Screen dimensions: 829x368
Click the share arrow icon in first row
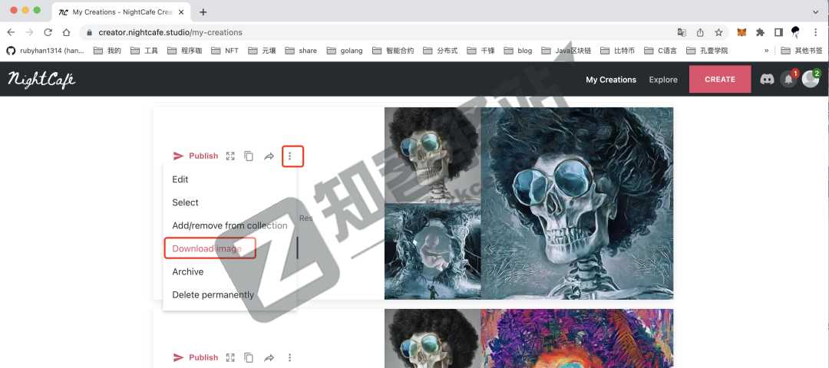[269, 156]
